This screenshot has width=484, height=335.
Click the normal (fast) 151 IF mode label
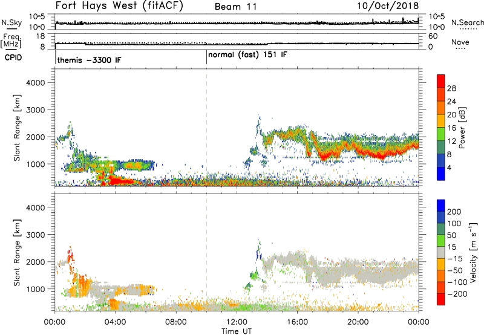click(247, 54)
